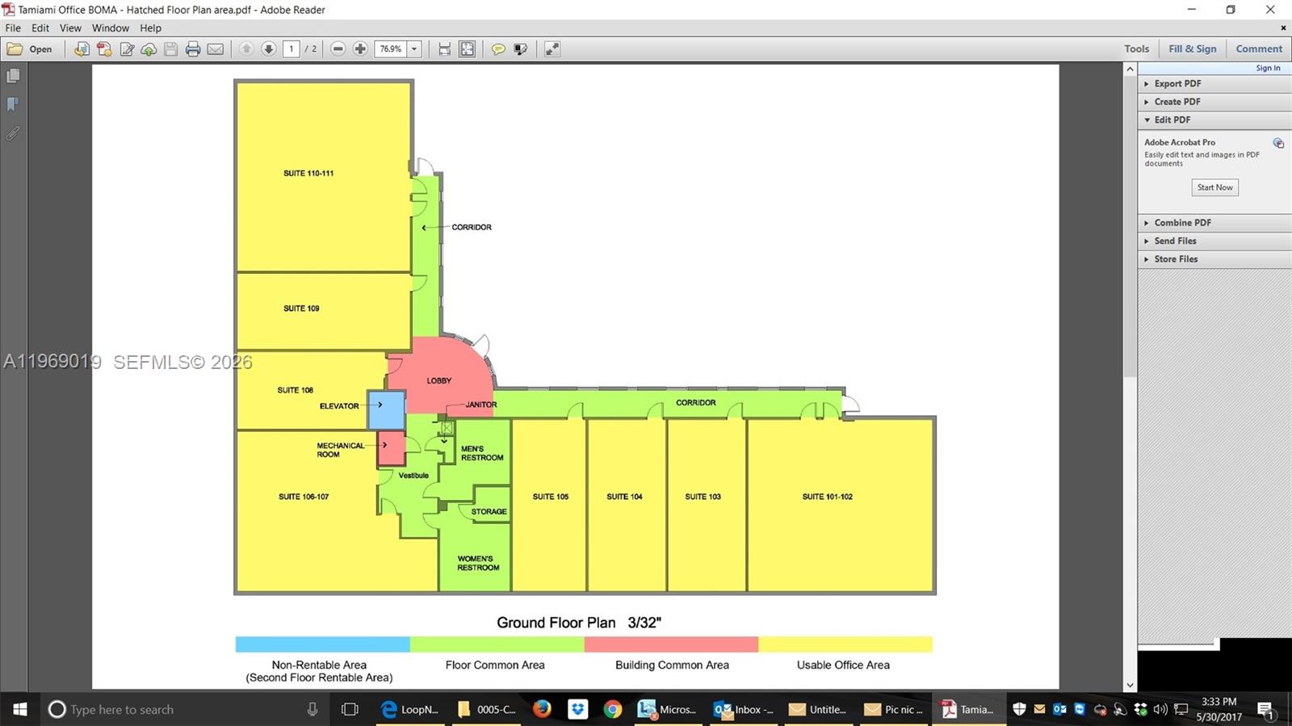Screen dimensions: 1292x726
Task: Click the Print file icon
Action: coord(193,49)
